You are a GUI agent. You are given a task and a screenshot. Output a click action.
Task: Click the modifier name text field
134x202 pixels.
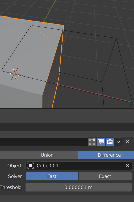tap(44, 142)
